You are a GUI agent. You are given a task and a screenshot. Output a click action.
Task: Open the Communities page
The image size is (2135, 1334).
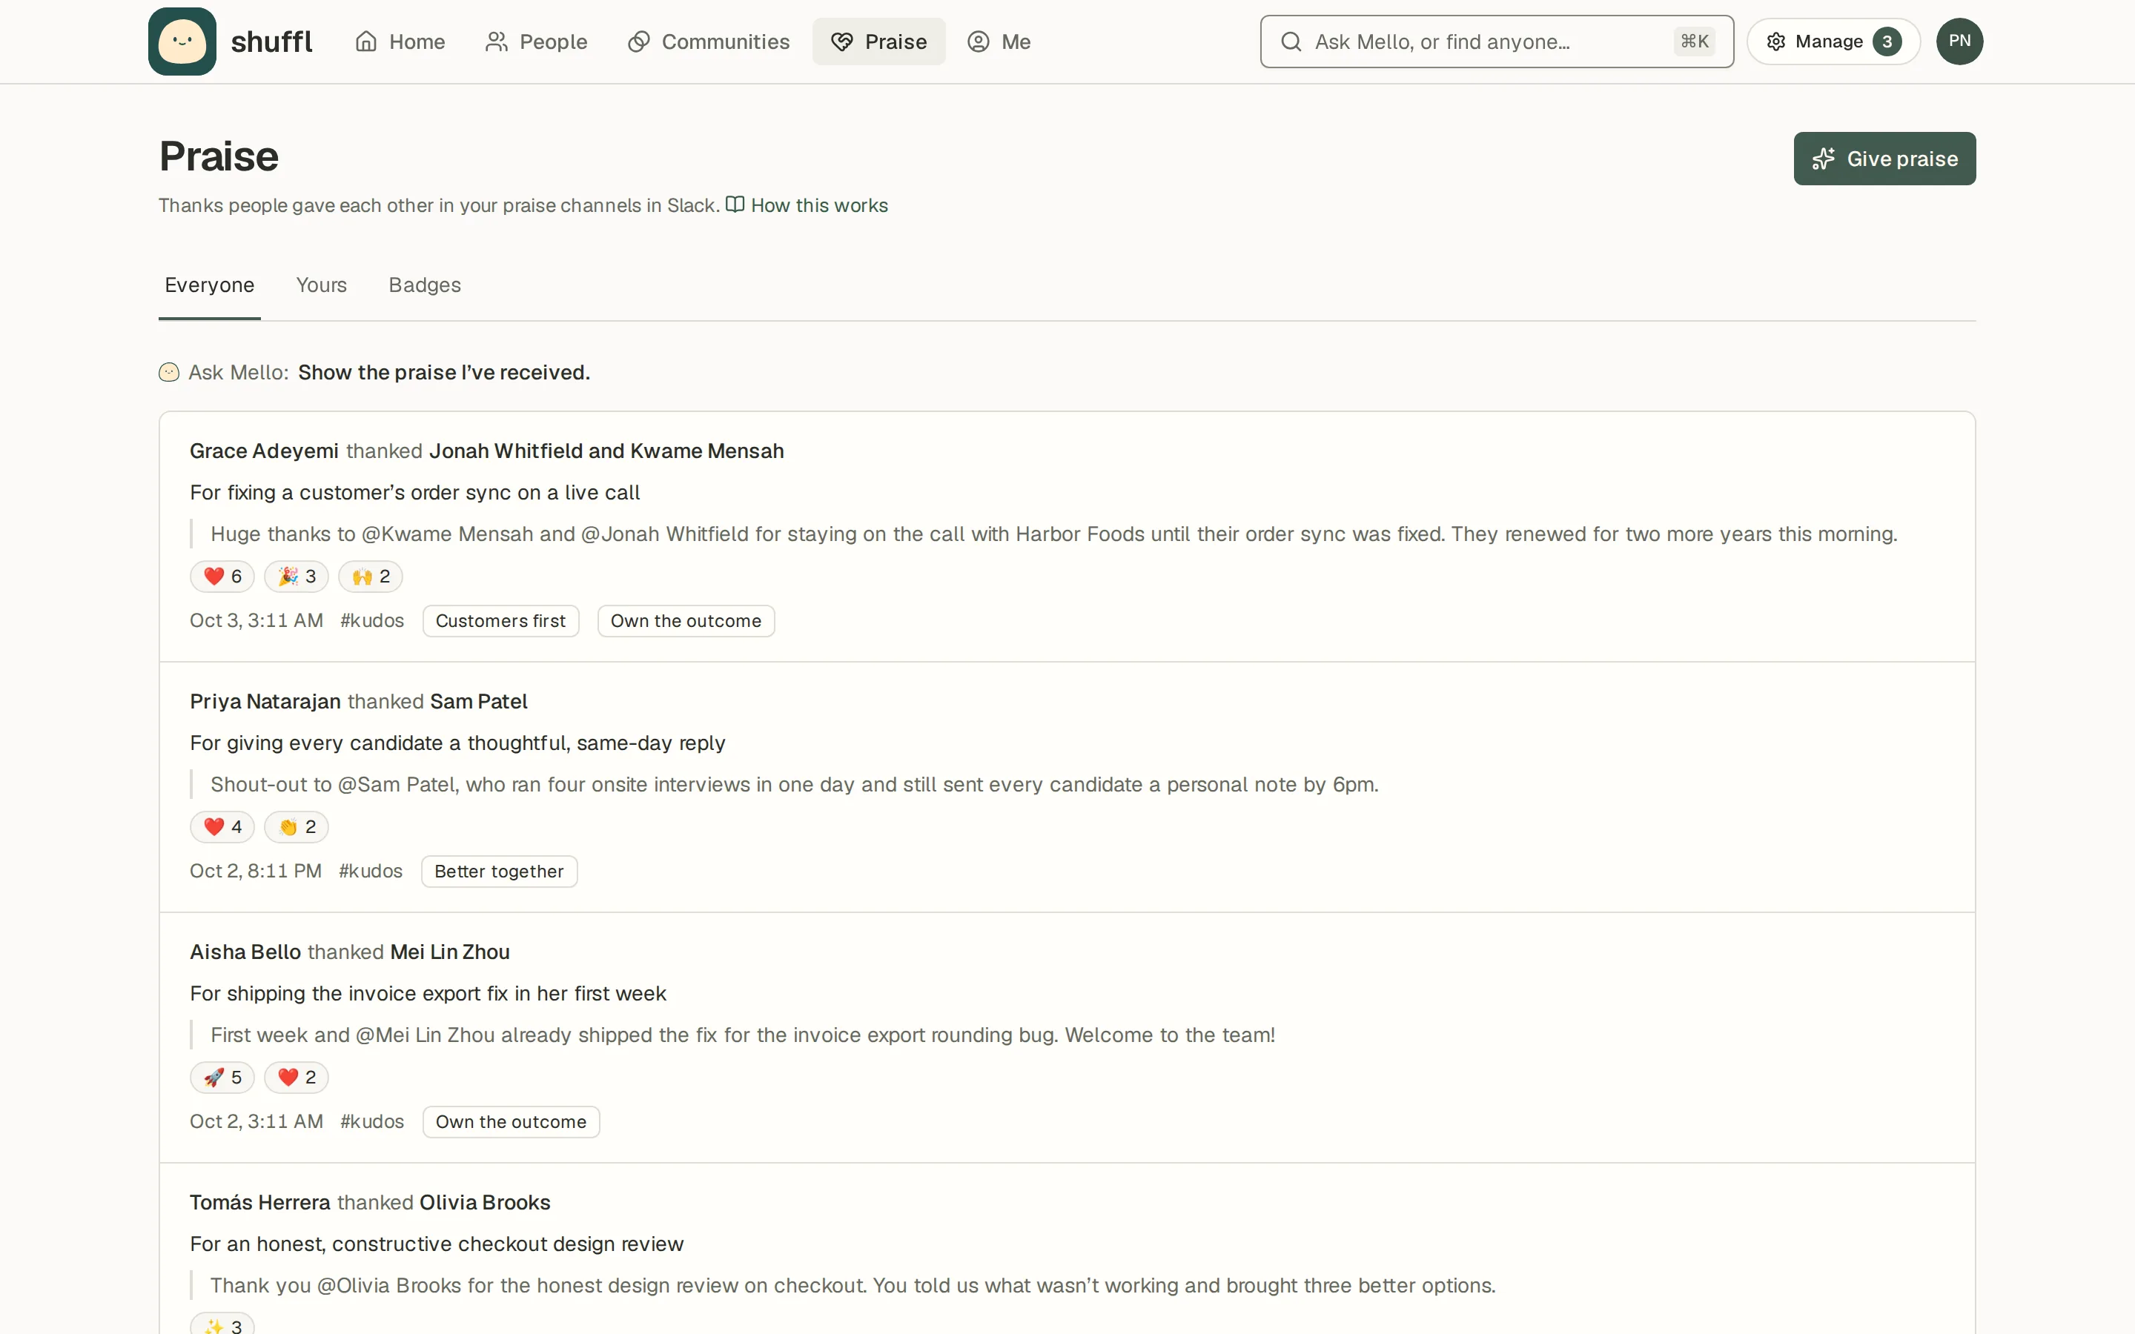[x=709, y=42]
